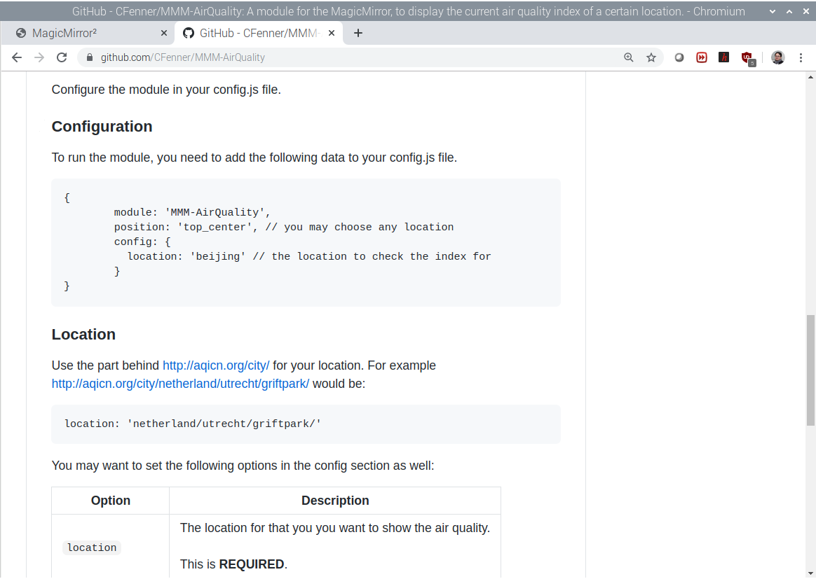
Task: Open the Chromium three-dot menu
Action: [x=801, y=57]
